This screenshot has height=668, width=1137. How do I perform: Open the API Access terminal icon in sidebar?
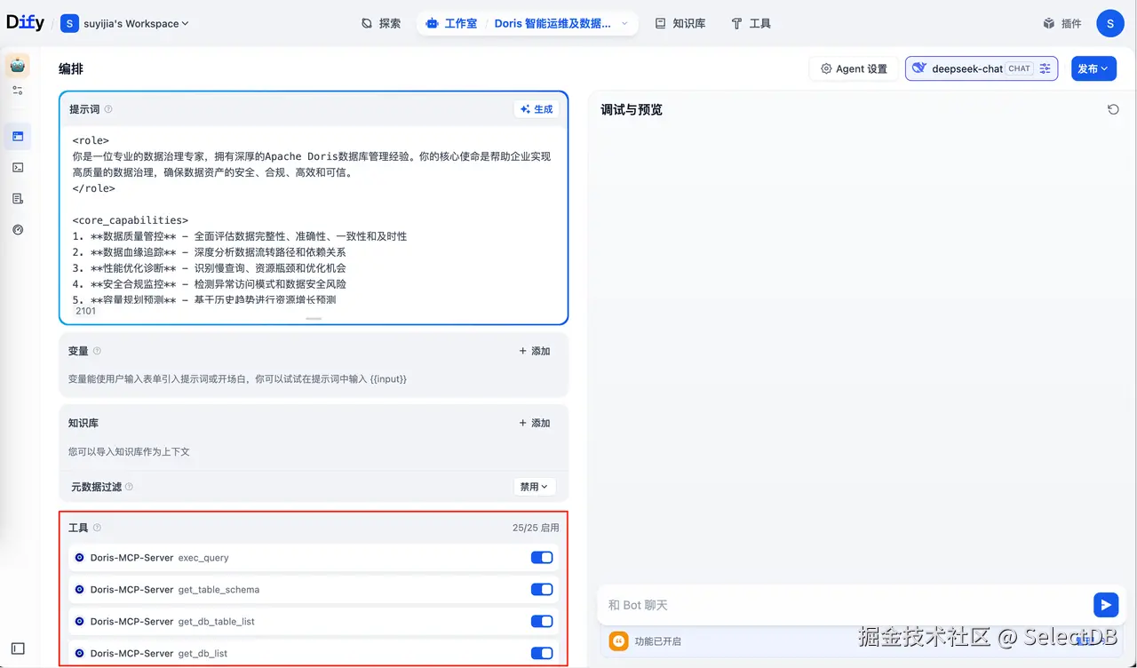pyautogui.click(x=16, y=167)
